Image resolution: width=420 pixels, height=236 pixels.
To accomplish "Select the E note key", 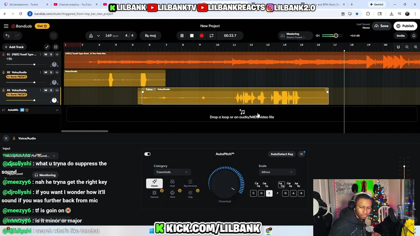I will point(269,193).
